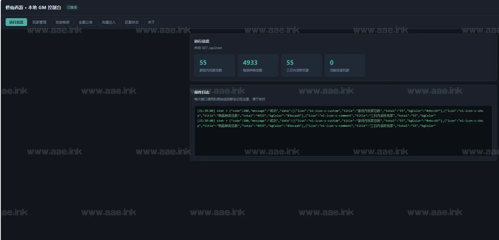Select the 全服公告 tab
The image size is (499, 240).
[86, 22]
